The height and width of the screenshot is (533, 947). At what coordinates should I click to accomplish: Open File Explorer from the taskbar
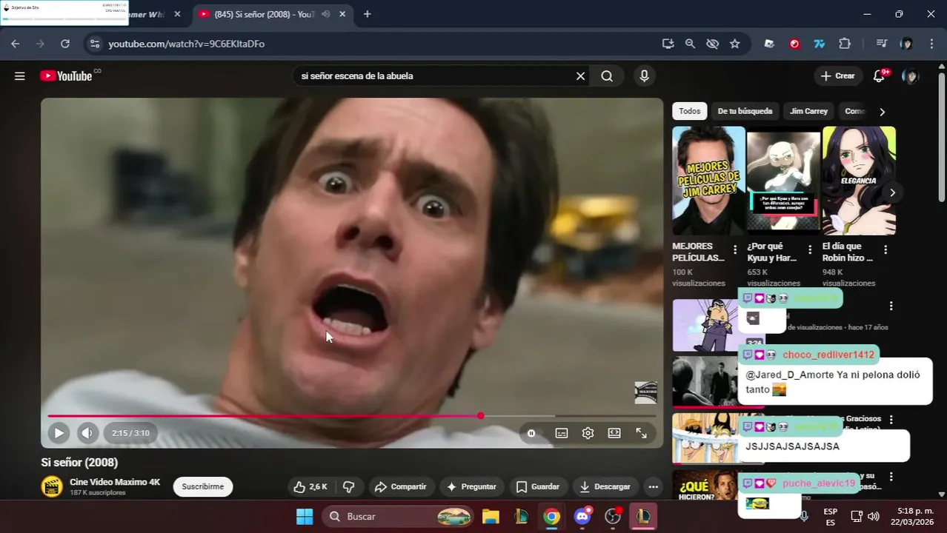(490, 516)
